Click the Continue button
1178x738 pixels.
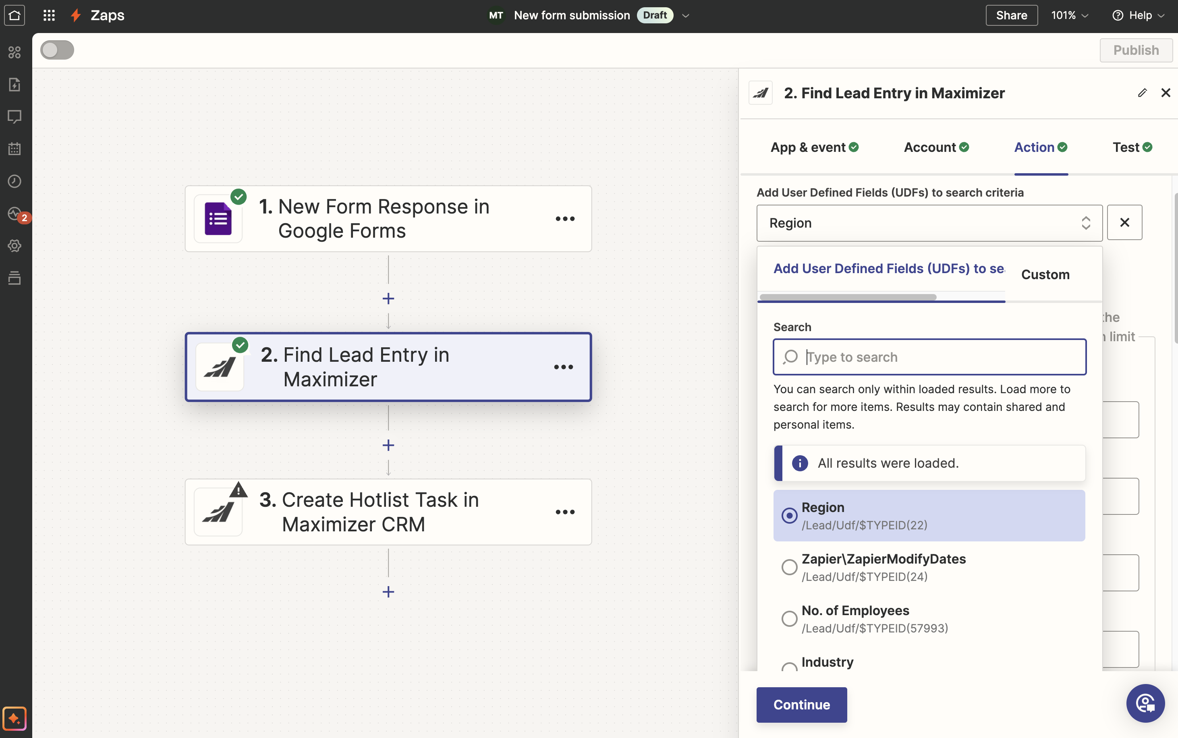tap(802, 705)
